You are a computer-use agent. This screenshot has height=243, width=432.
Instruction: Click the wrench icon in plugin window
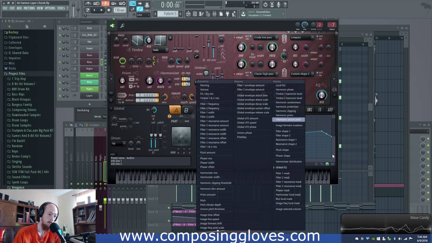[x=122, y=26]
